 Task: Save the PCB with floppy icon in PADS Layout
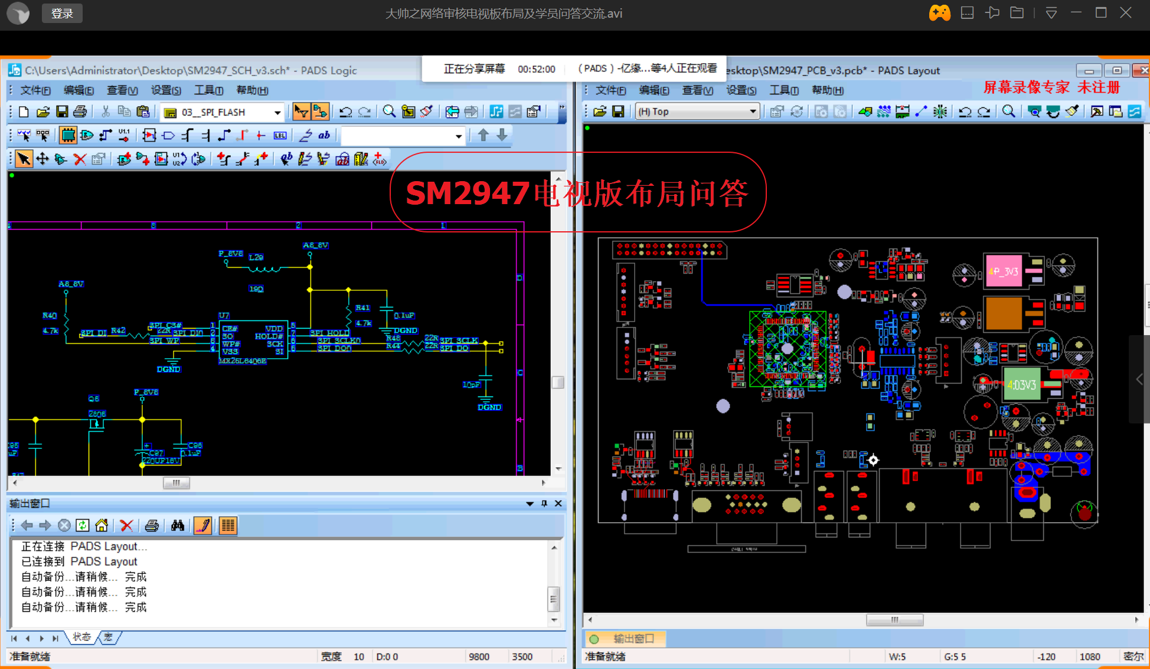click(618, 112)
